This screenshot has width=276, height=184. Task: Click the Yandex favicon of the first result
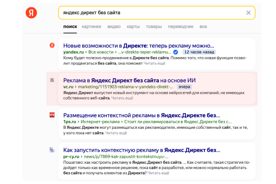(52, 46)
